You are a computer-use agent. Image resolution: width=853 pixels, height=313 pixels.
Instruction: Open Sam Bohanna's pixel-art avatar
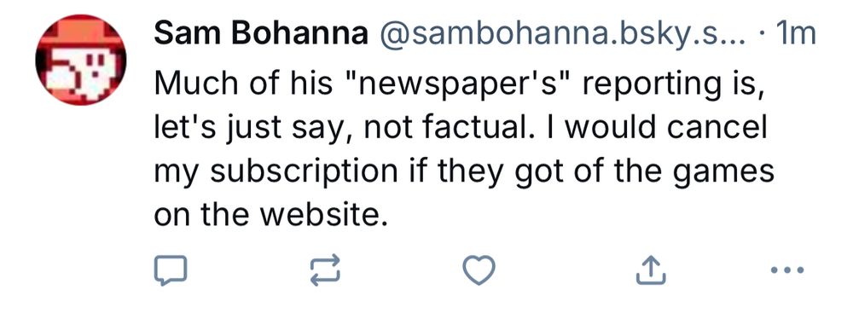(x=81, y=60)
